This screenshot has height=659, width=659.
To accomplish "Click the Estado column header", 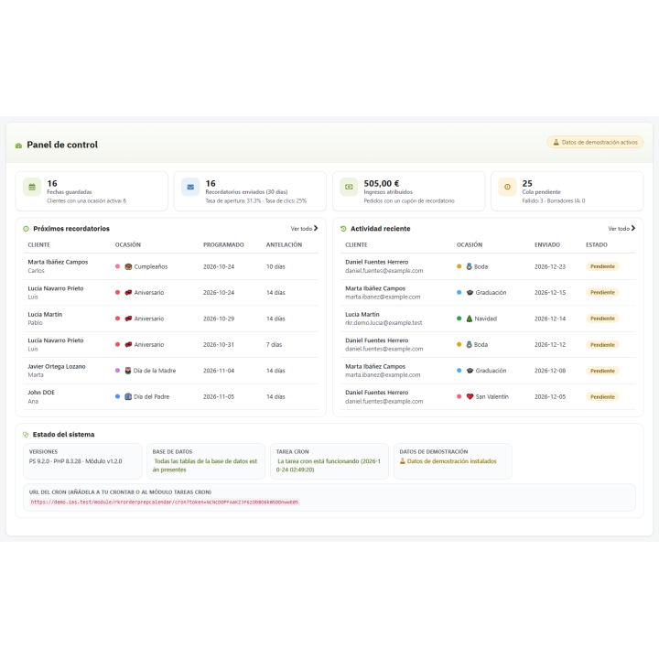I will (597, 244).
